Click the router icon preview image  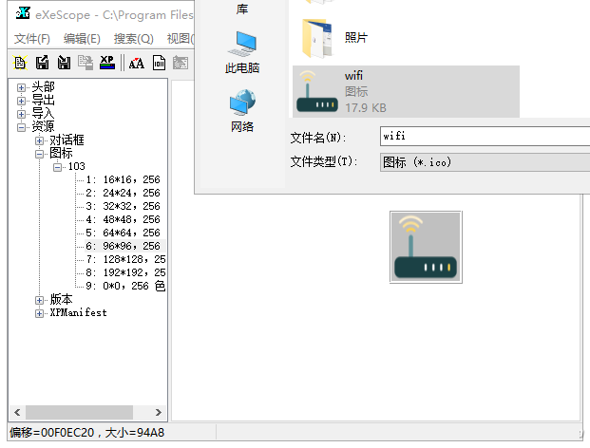(x=426, y=247)
